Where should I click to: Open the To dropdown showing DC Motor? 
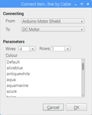53,29
